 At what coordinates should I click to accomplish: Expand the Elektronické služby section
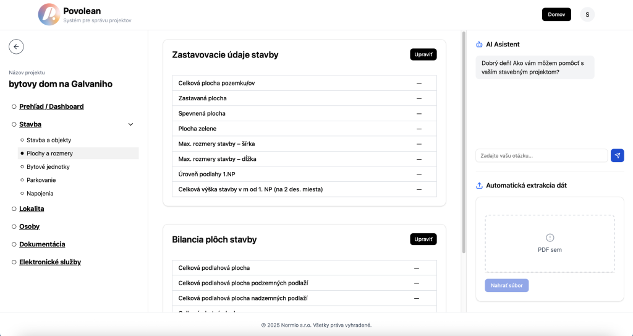(50, 262)
